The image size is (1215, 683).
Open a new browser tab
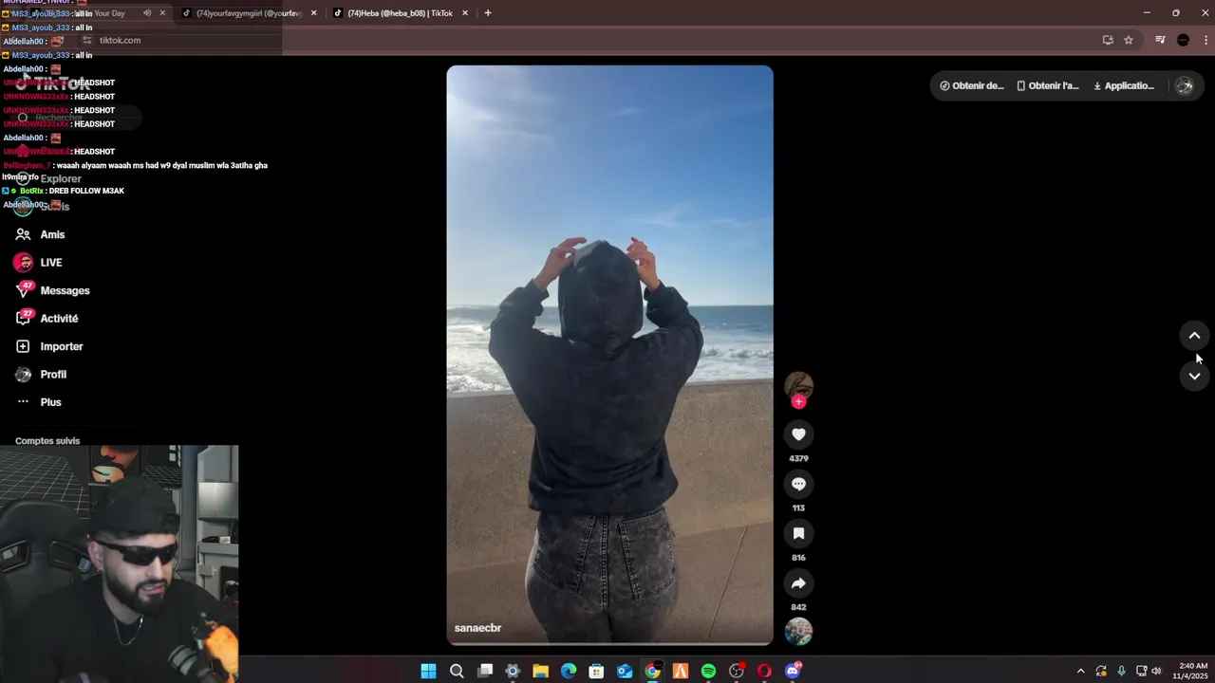click(x=488, y=13)
